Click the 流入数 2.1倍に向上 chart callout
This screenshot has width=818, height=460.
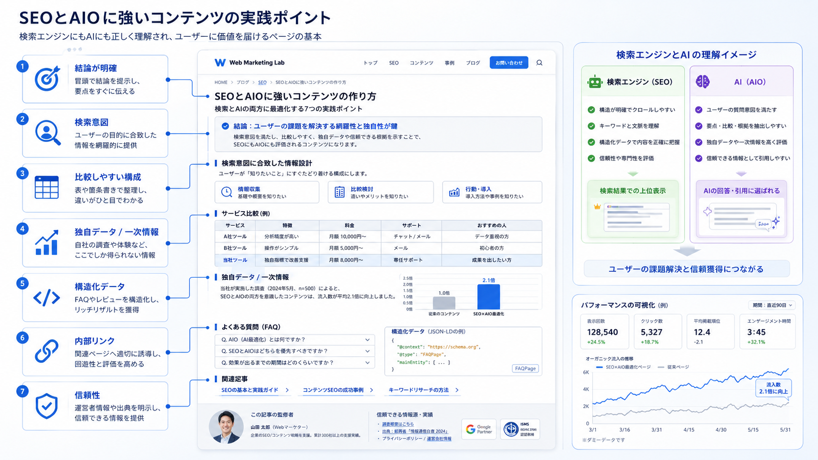(773, 388)
